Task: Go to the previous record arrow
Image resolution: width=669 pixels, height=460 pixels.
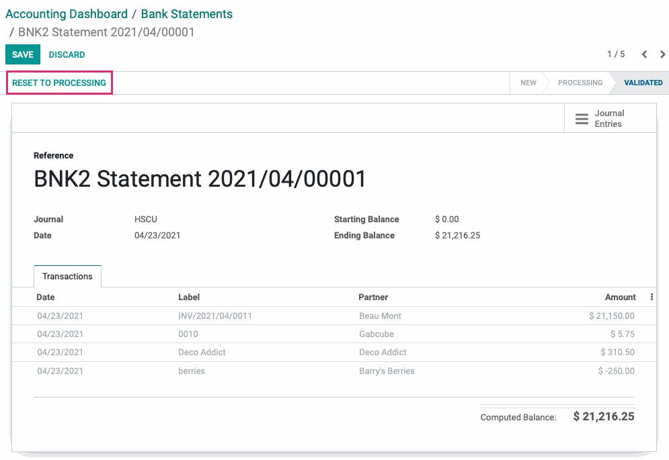Action: (644, 54)
